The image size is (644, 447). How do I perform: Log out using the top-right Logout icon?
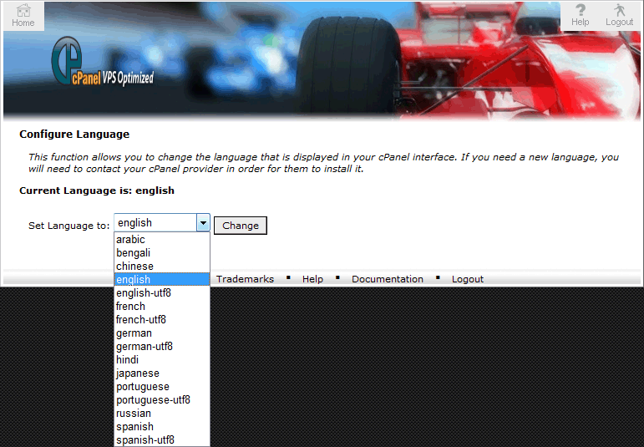point(619,15)
